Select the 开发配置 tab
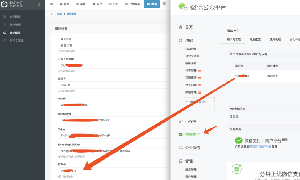Viewport: 300px width, 180px height. coord(255,39)
